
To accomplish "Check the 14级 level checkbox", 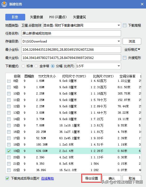I will click(9, 119).
